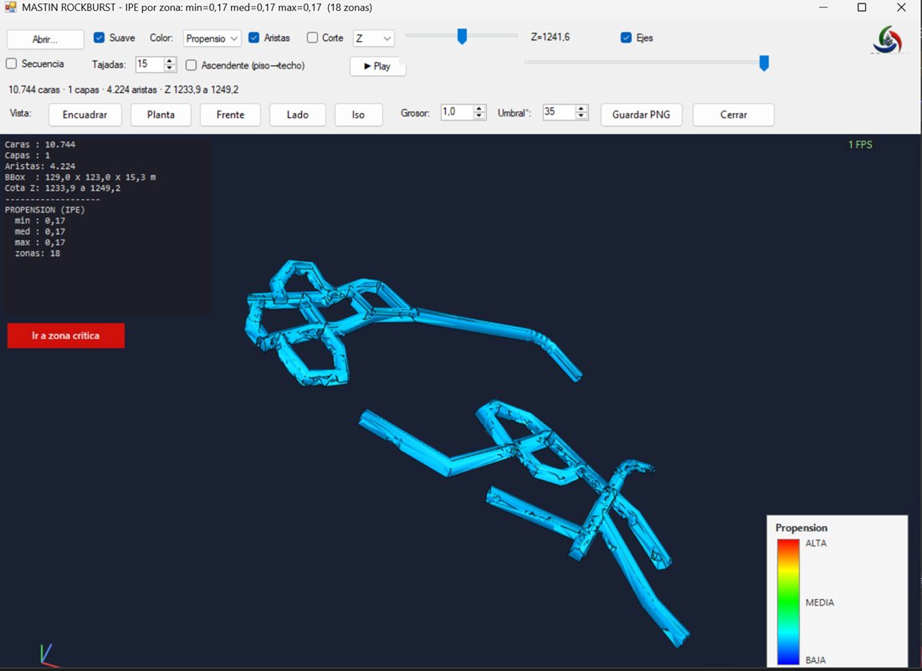
Task: Click the Grosor input field showing 1,0
Action: coord(457,112)
